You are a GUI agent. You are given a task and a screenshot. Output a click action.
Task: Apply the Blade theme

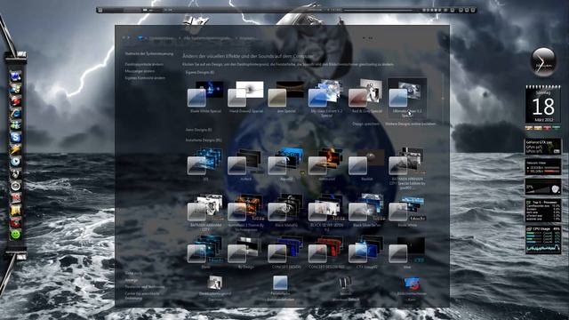[x=205, y=252]
